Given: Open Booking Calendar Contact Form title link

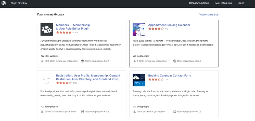Looking at the screenshot, I should click(x=170, y=75).
